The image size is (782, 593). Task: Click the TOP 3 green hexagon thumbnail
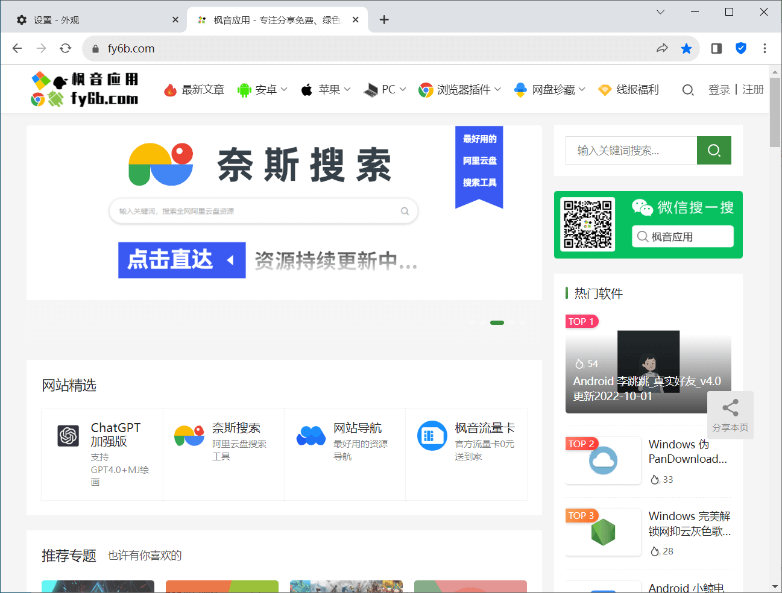pos(603,532)
